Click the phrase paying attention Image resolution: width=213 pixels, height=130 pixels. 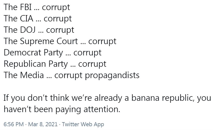point(88,109)
